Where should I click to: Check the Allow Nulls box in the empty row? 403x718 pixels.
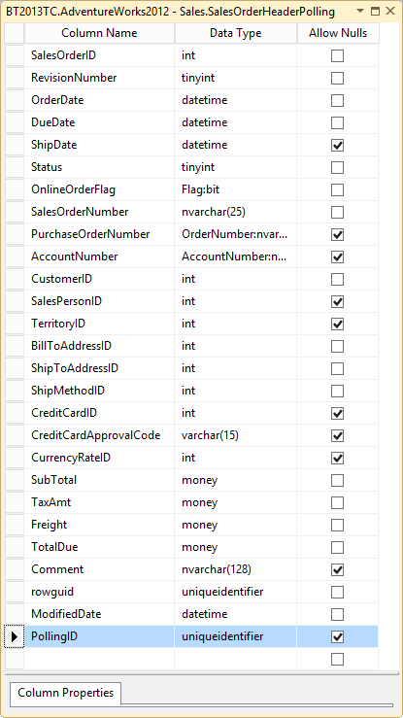click(337, 659)
